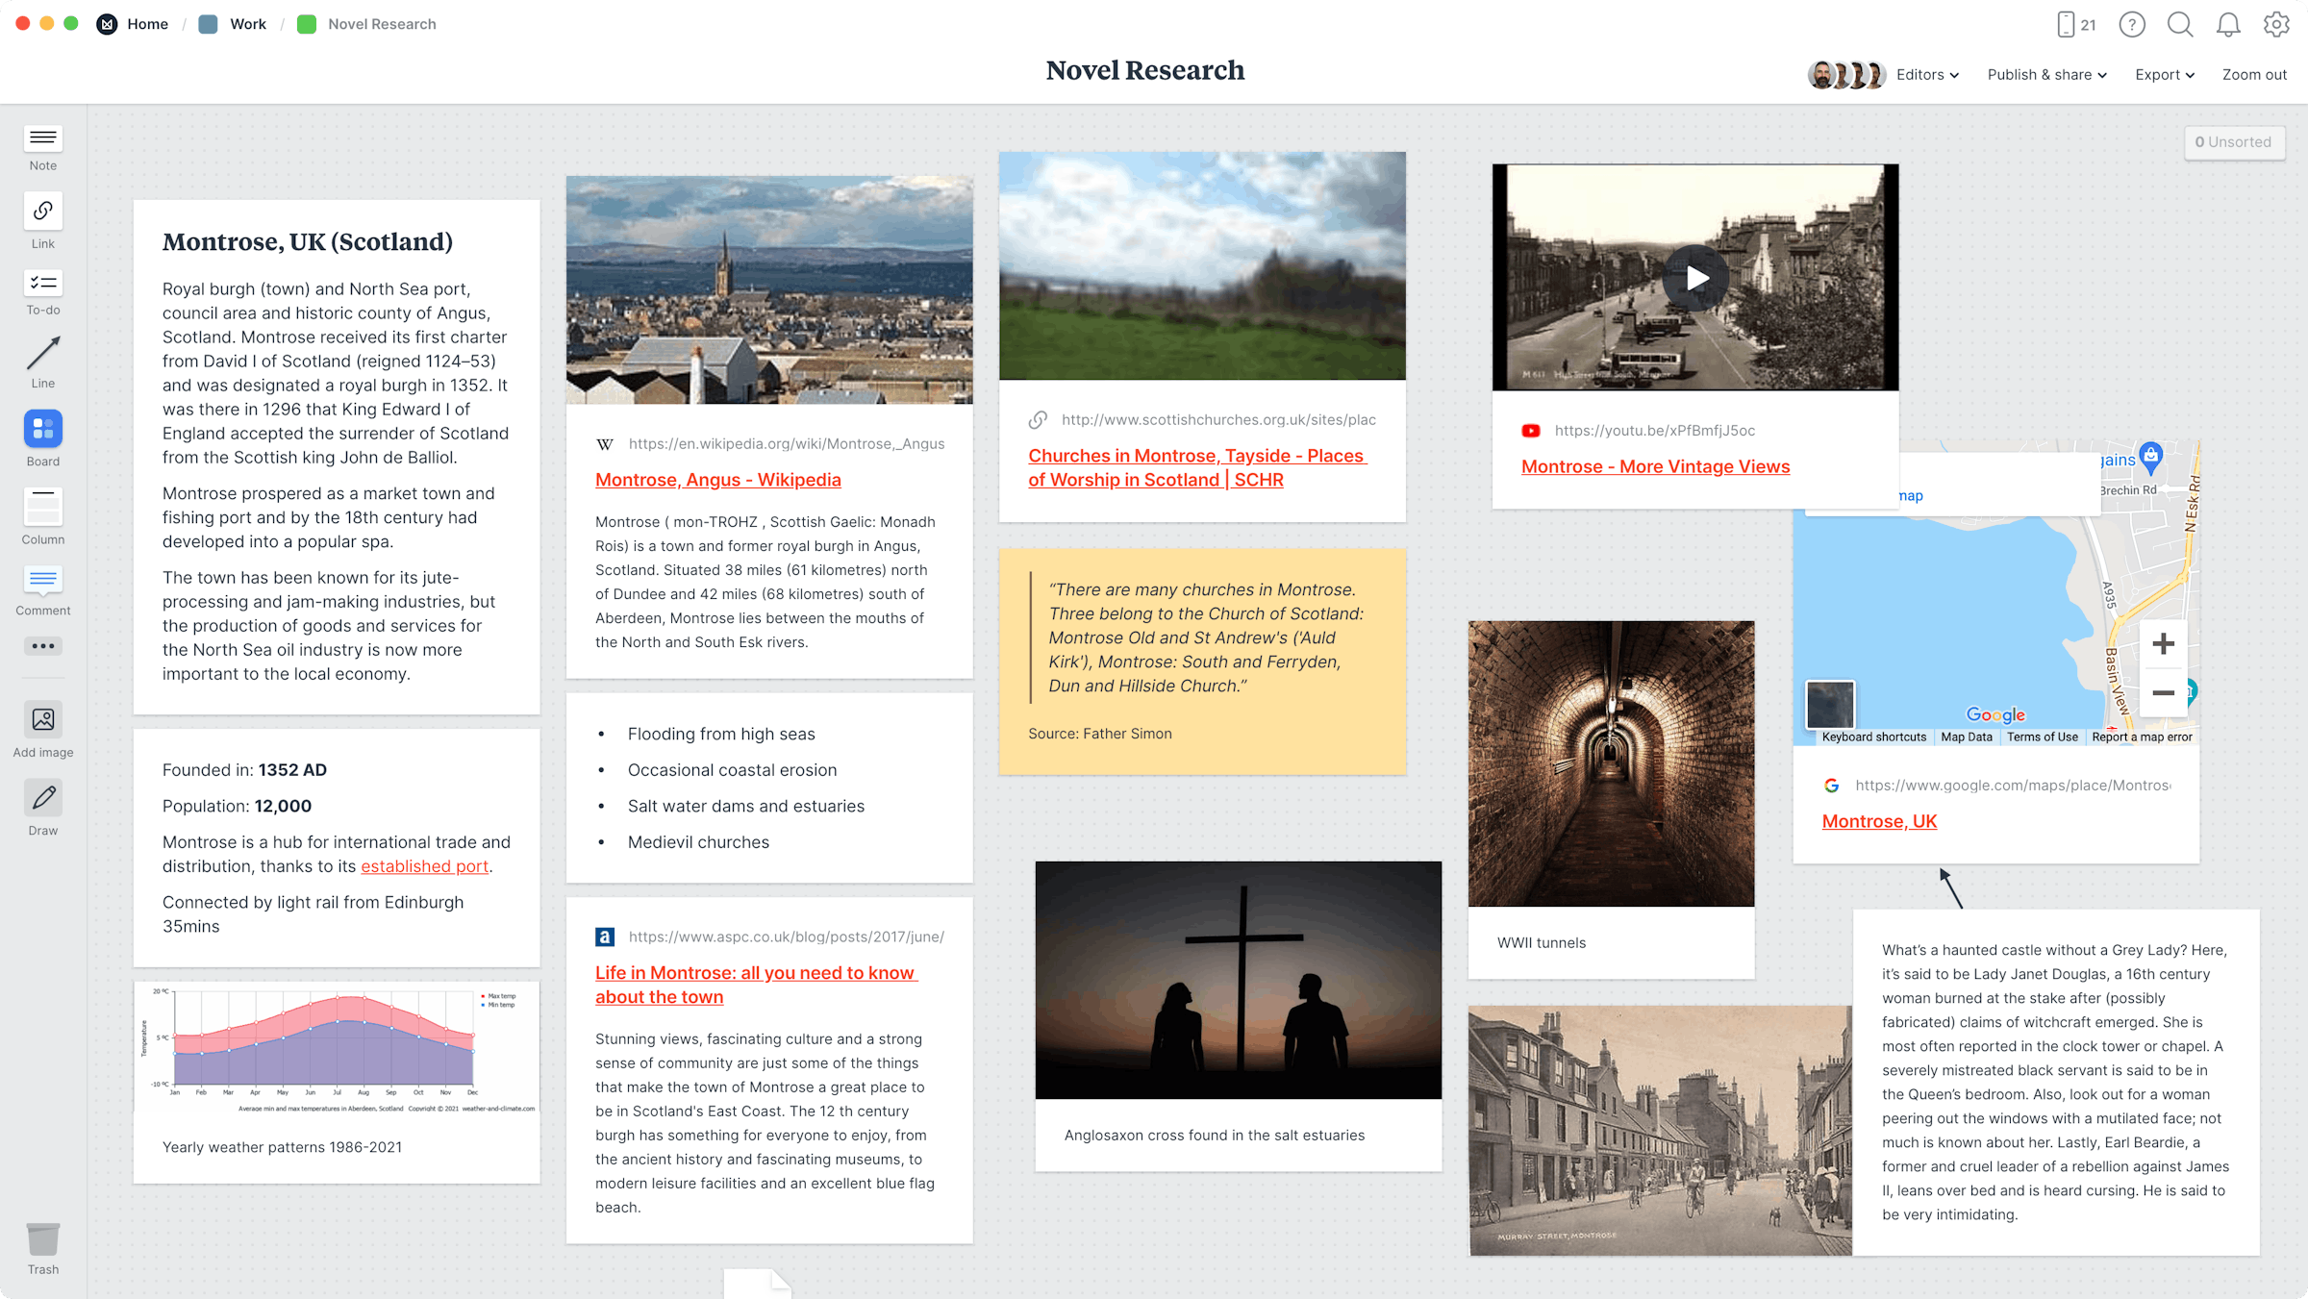Switch to Novel Research workspace tab
This screenshot has width=2308, height=1299.
coord(381,24)
